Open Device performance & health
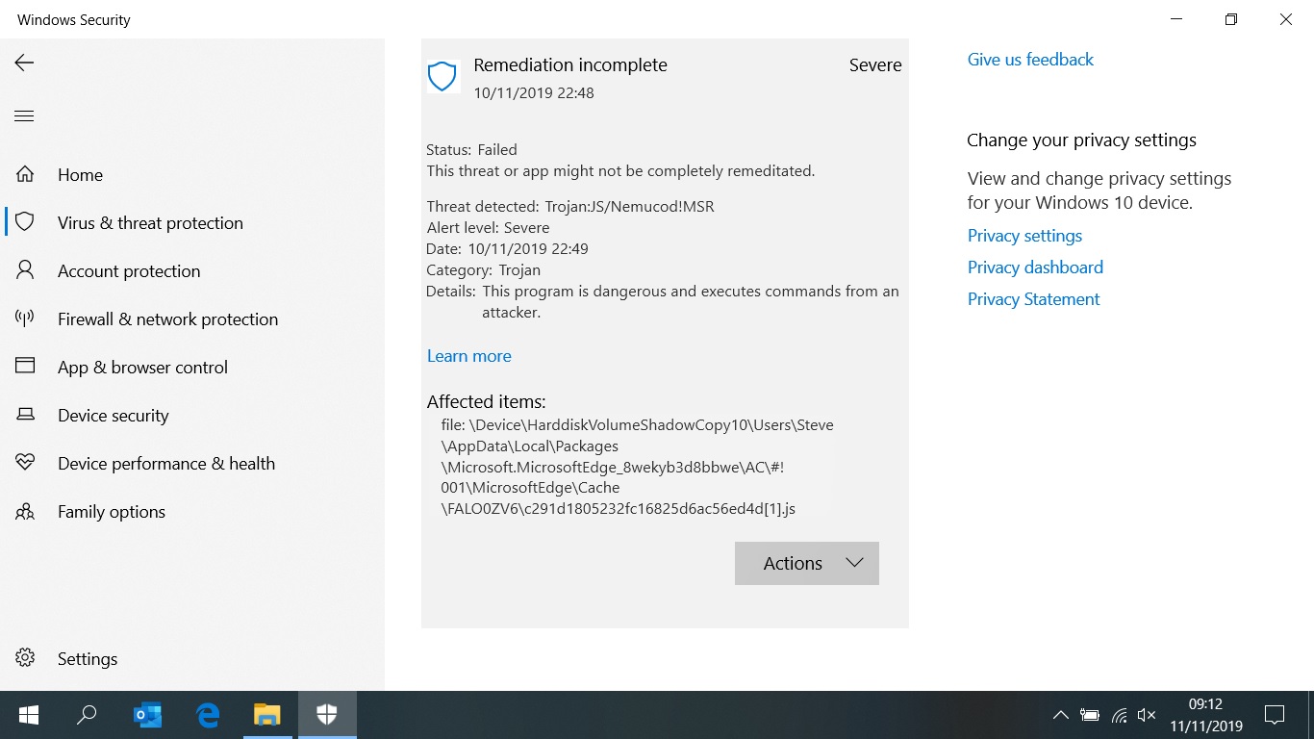The image size is (1314, 739). click(165, 463)
